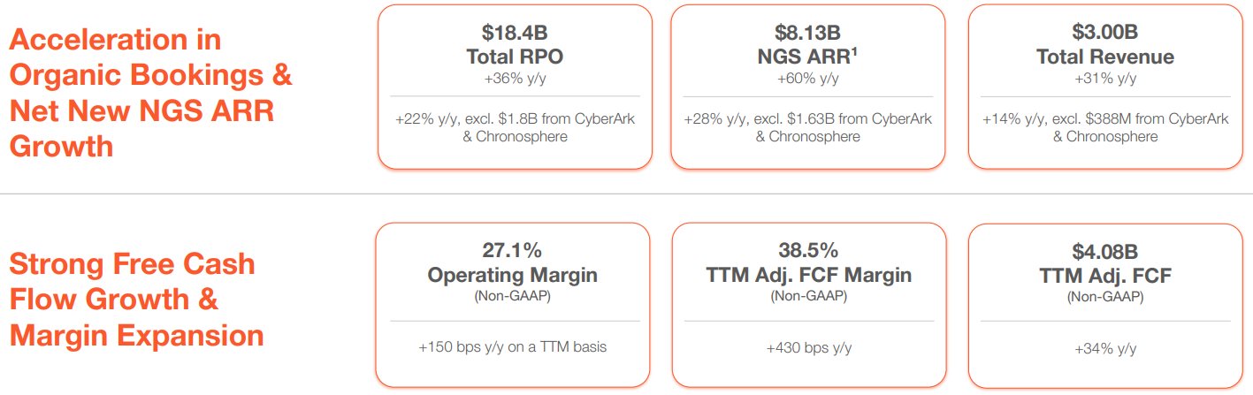Select the 38.5% TTM Adj. FCF Margin card

pos(808,305)
